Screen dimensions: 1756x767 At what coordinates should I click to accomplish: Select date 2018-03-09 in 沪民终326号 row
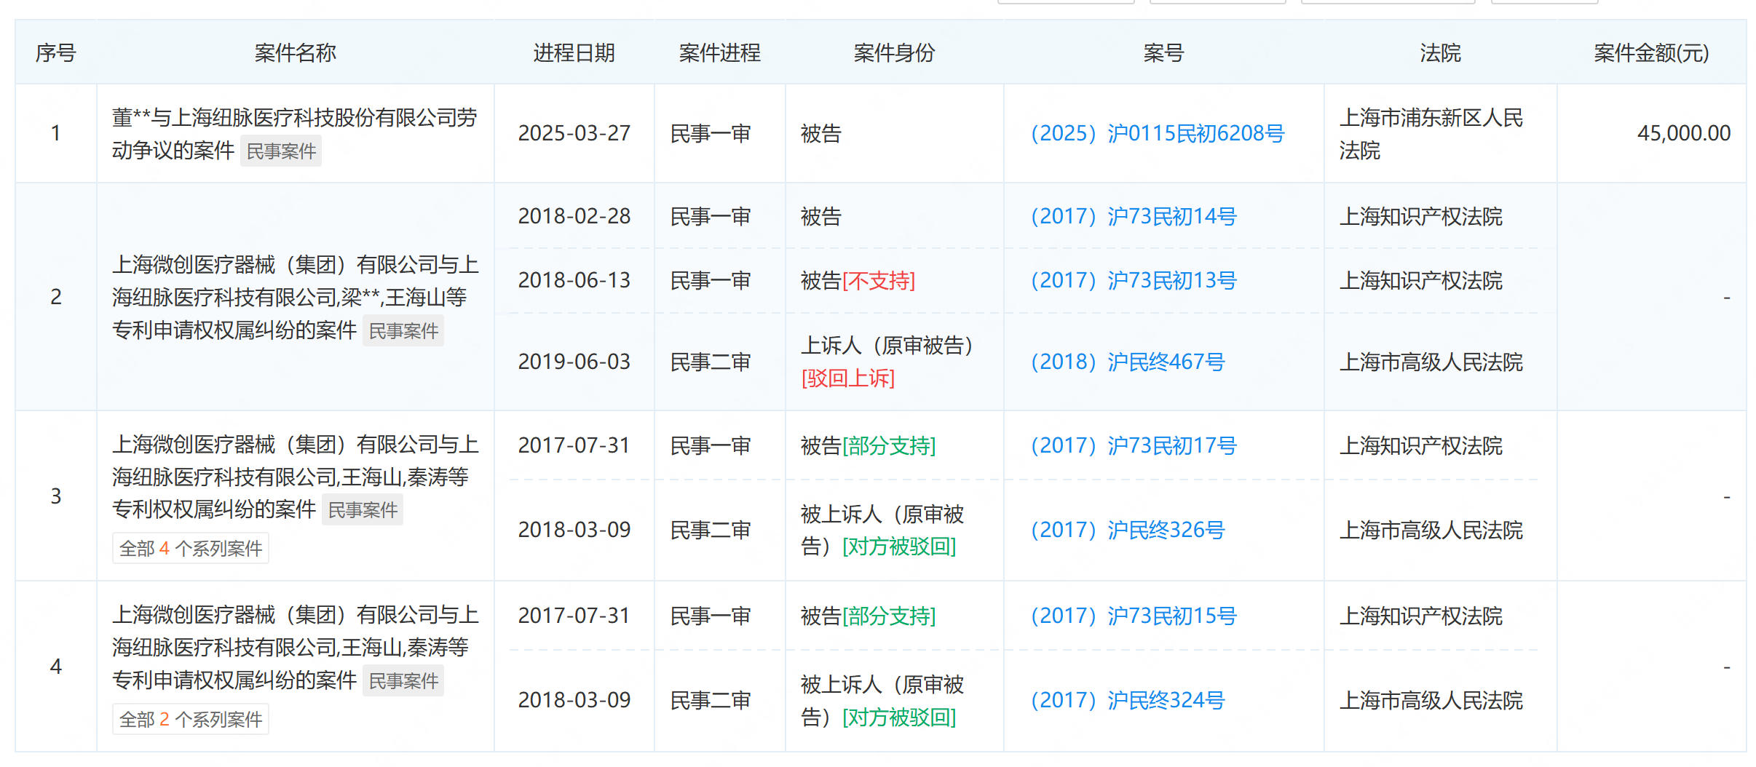tap(574, 530)
